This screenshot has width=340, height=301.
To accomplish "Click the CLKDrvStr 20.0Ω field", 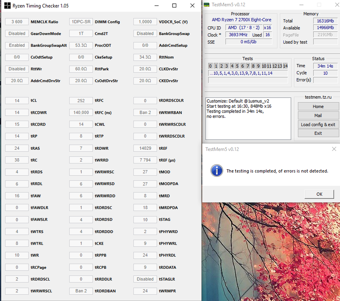I will click(145, 69).
